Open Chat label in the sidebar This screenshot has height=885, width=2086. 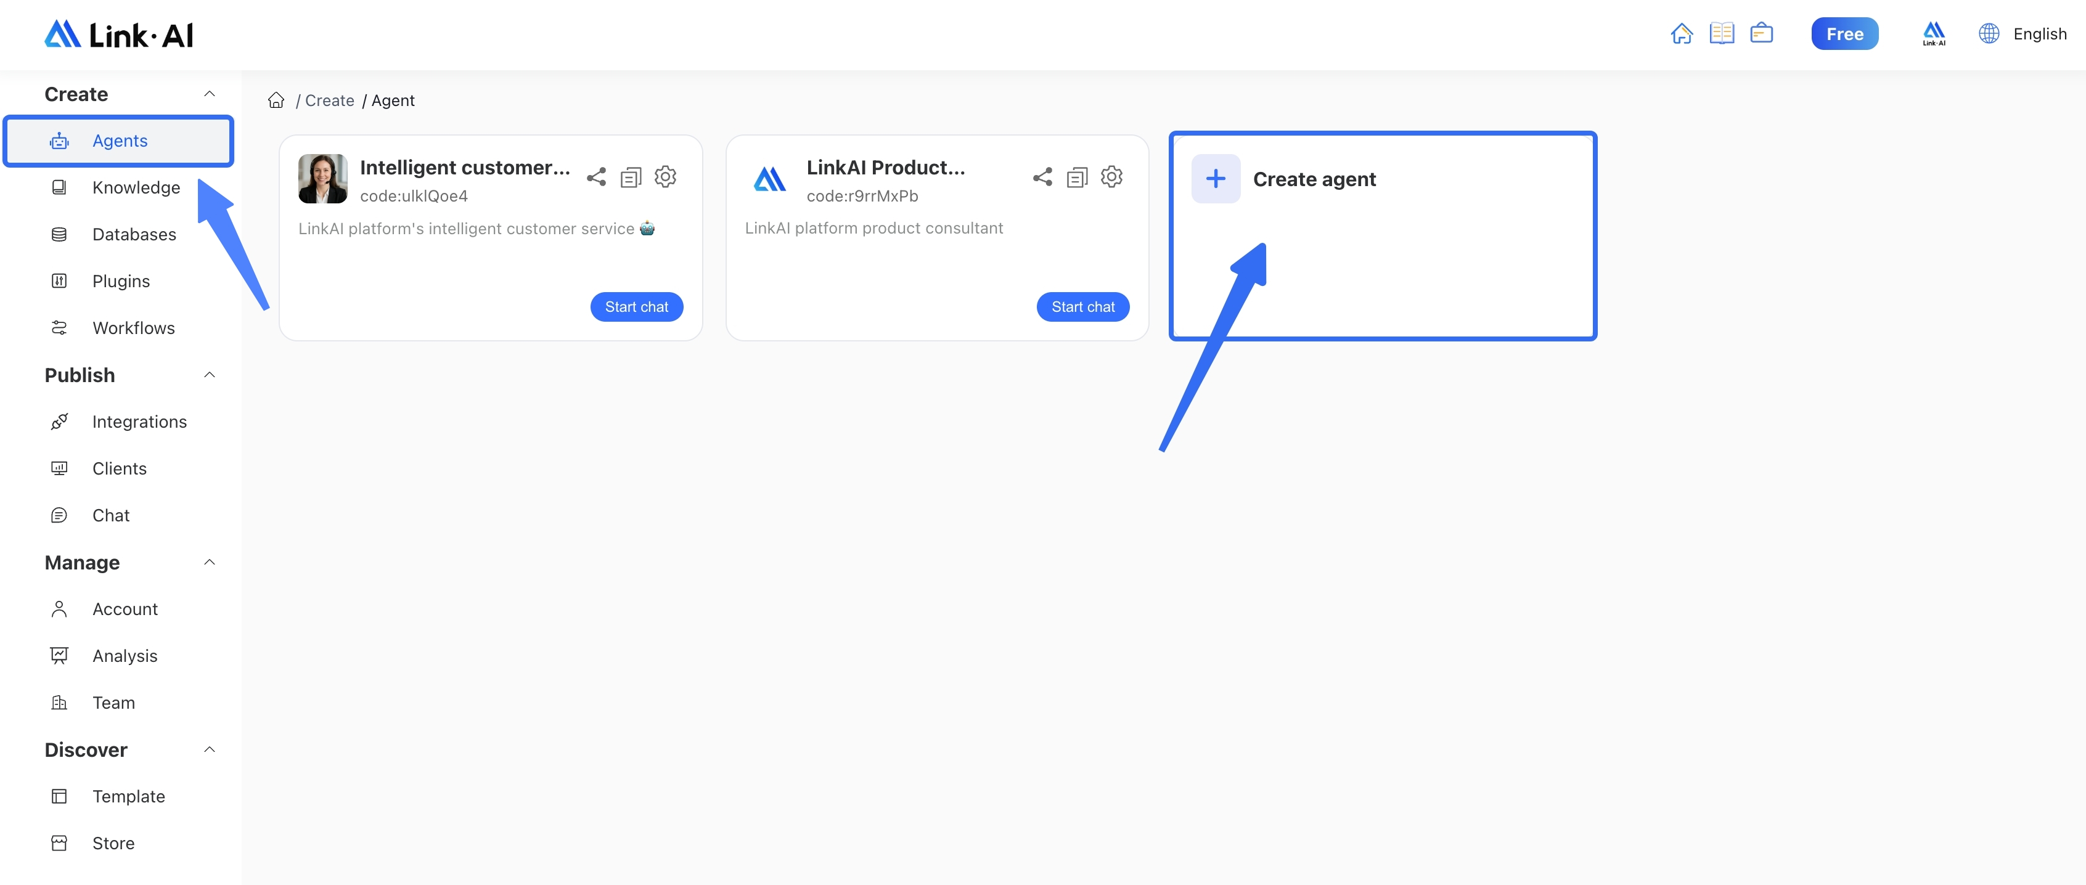coord(111,516)
